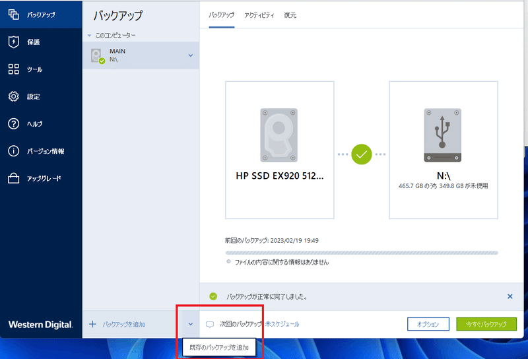Click the 前回のバックアップ: 2023/02/19 19:49 text

point(272,240)
